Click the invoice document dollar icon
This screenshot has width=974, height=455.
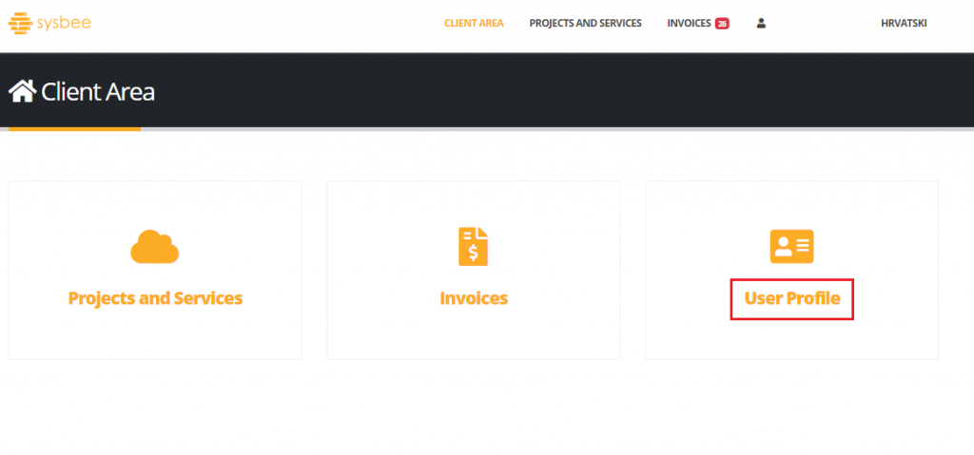473,246
